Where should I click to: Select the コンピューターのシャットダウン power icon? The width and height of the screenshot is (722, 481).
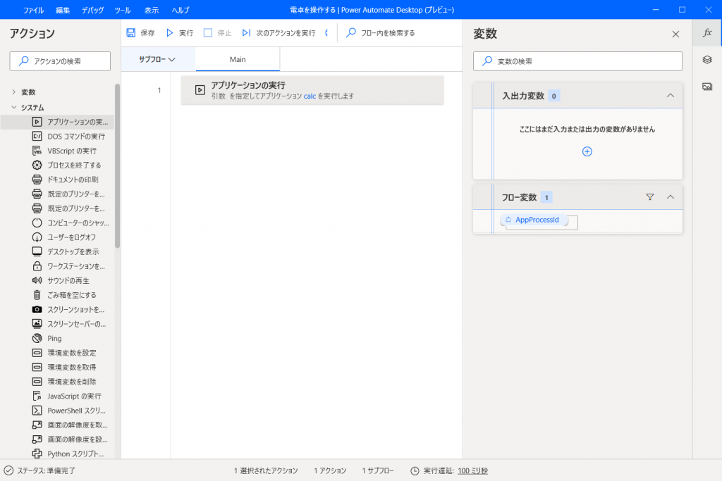[x=37, y=223]
